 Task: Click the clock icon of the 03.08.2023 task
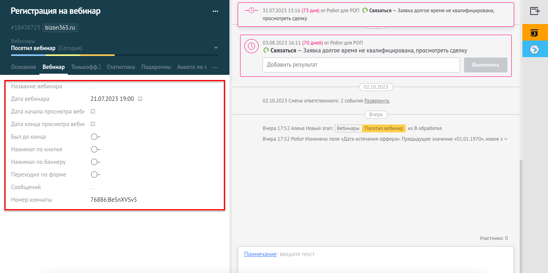[x=251, y=46]
